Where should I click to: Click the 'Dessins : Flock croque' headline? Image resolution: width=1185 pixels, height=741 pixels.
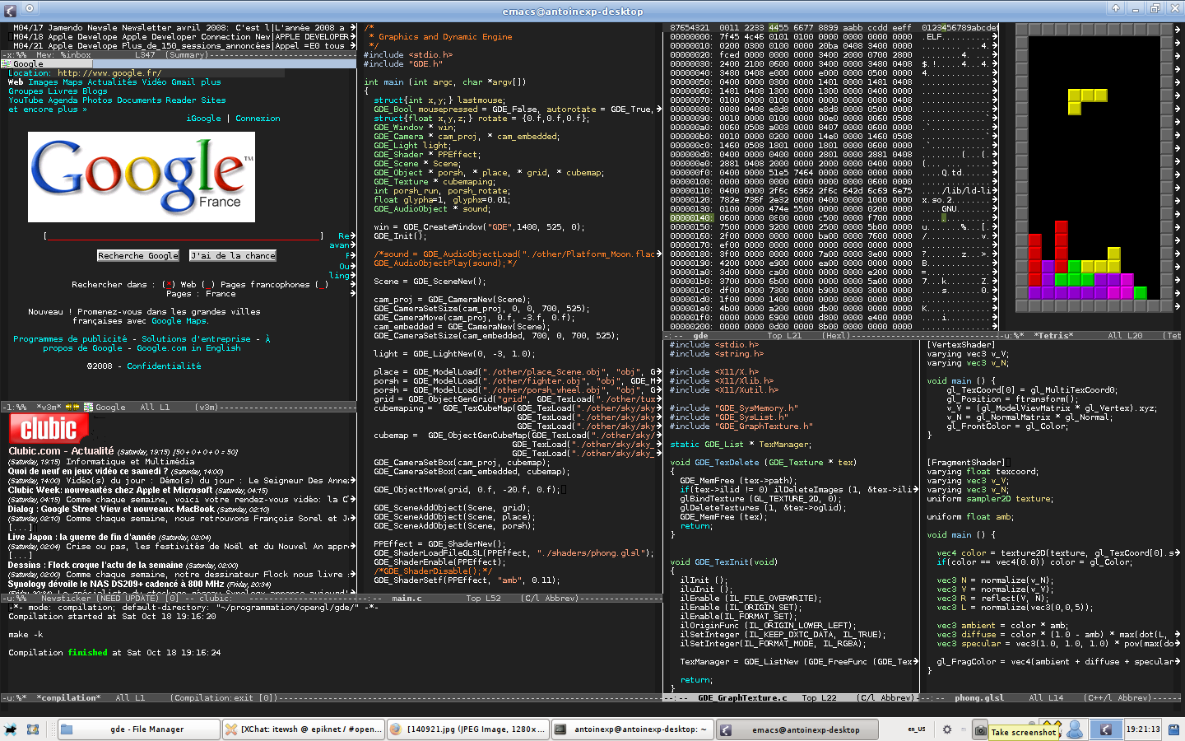click(x=95, y=565)
